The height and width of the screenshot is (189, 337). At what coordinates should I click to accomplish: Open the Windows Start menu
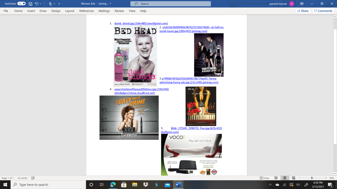click(x=5, y=184)
